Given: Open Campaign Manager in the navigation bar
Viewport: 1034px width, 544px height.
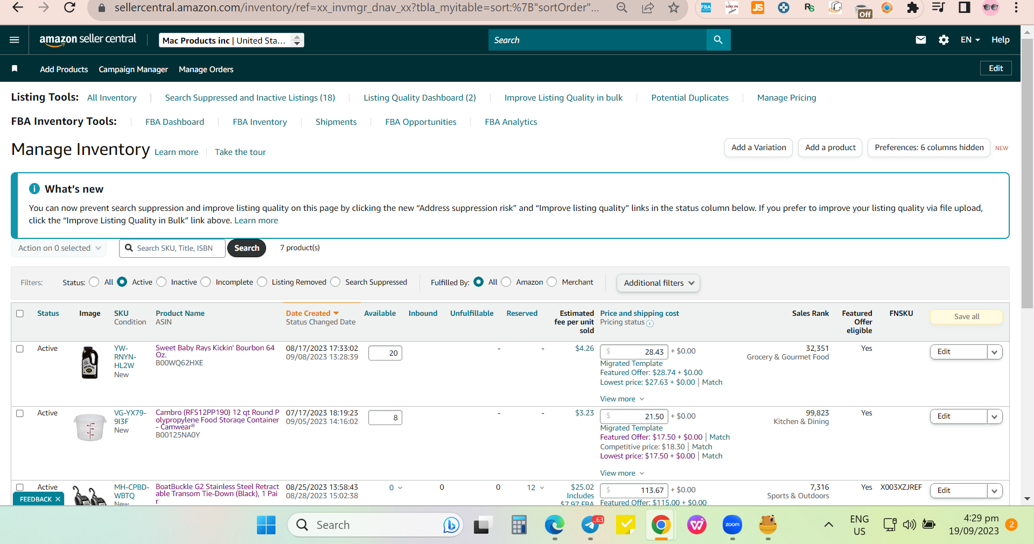Looking at the screenshot, I should pos(134,69).
